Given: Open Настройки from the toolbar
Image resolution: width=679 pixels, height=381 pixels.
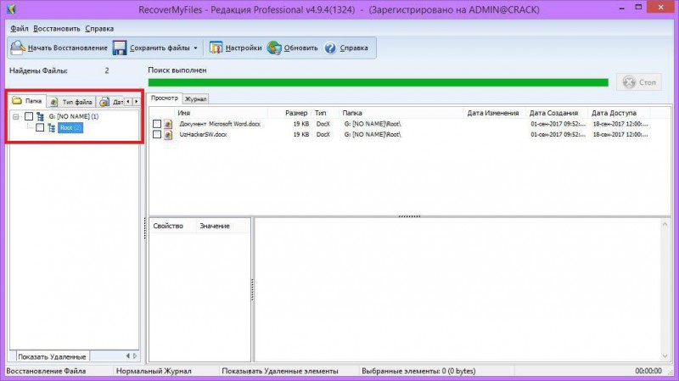Looking at the screenshot, I should point(236,48).
